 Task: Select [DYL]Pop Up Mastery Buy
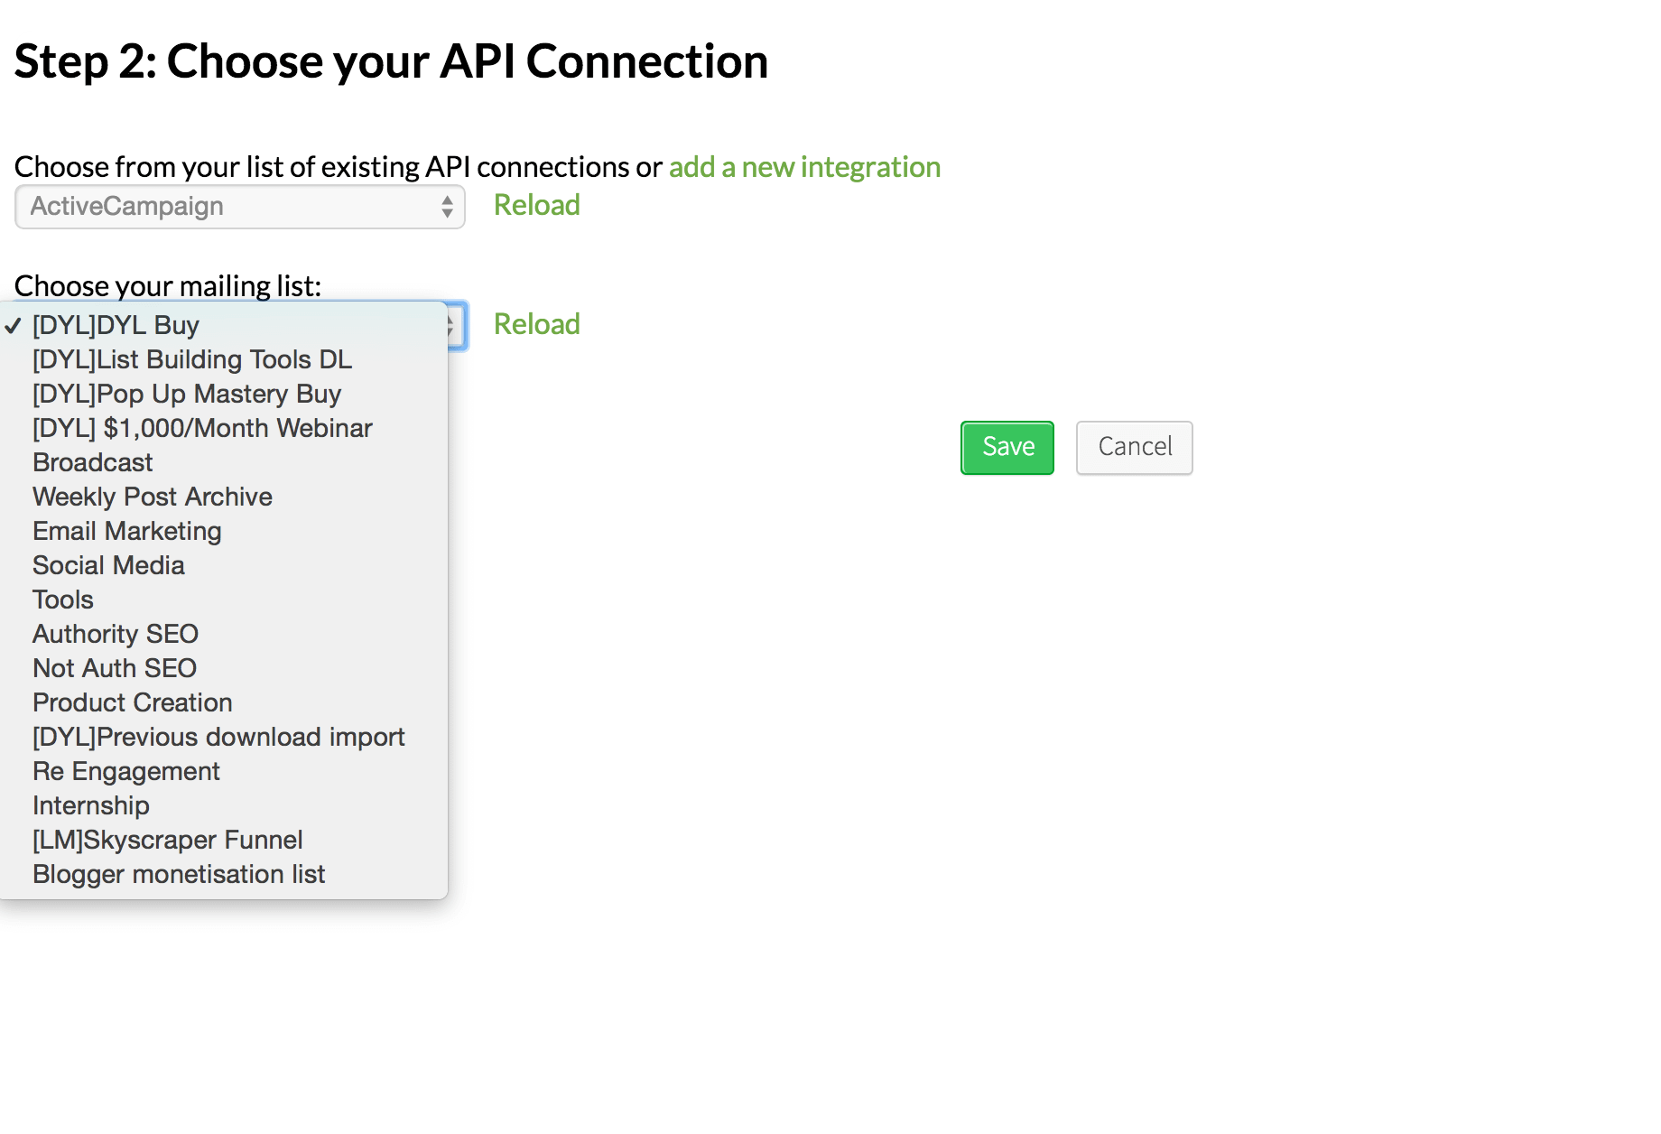tap(224, 394)
